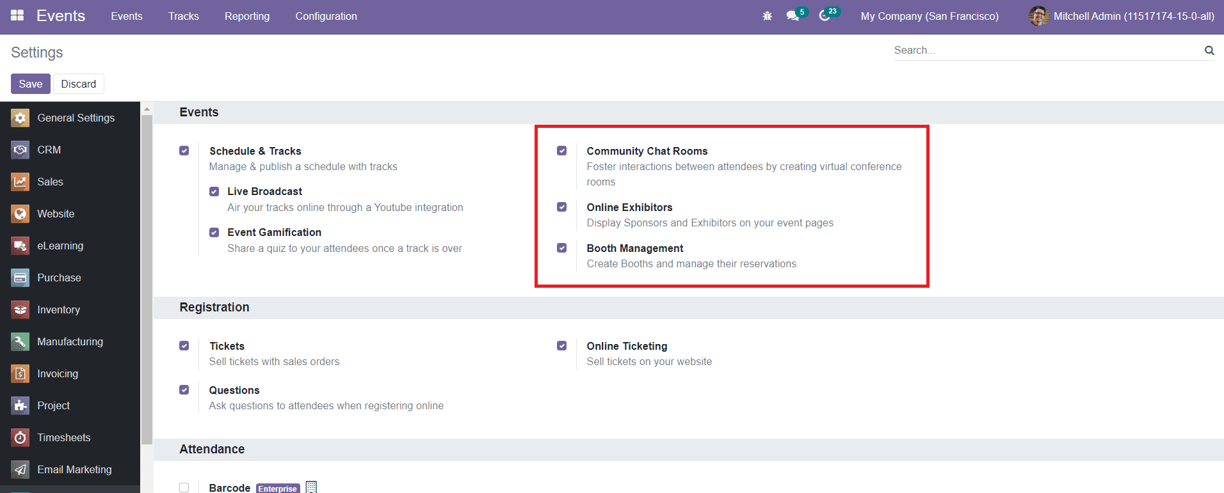The height and width of the screenshot is (493, 1224).
Task: Click the debug bug icon
Action: pos(767,16)
